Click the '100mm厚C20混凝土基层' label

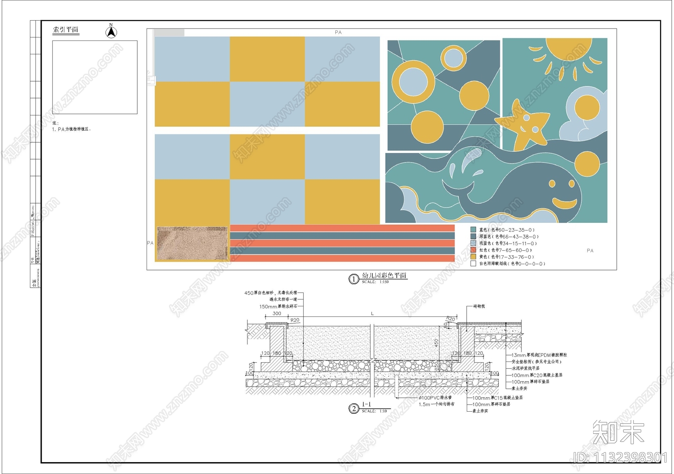point(537,375)
